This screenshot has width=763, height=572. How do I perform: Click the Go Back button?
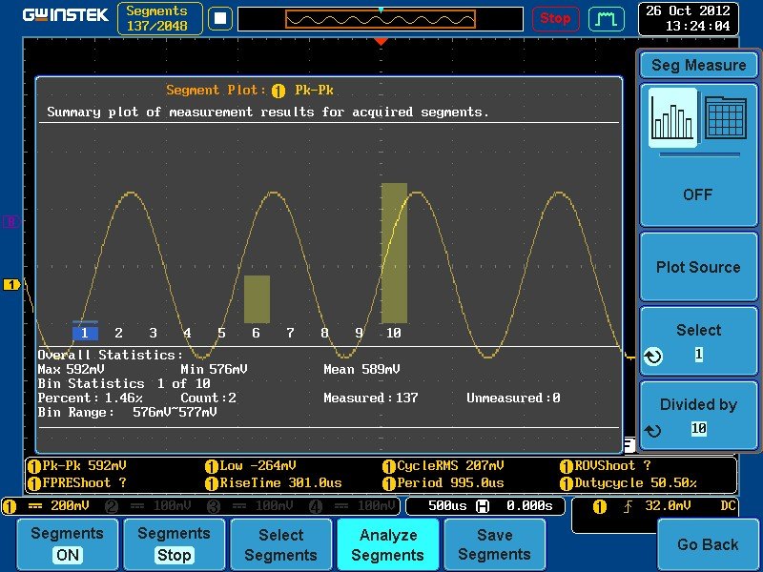(x=708, y=544)
